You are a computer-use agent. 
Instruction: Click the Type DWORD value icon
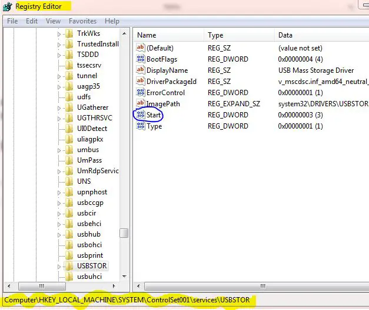point(141,126)
